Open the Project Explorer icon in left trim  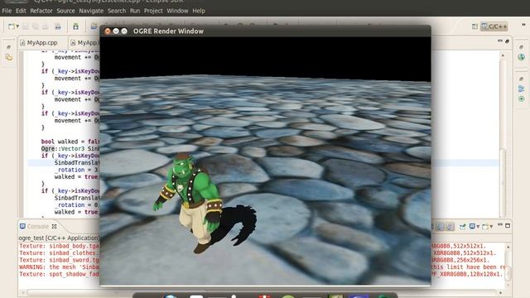9,57
